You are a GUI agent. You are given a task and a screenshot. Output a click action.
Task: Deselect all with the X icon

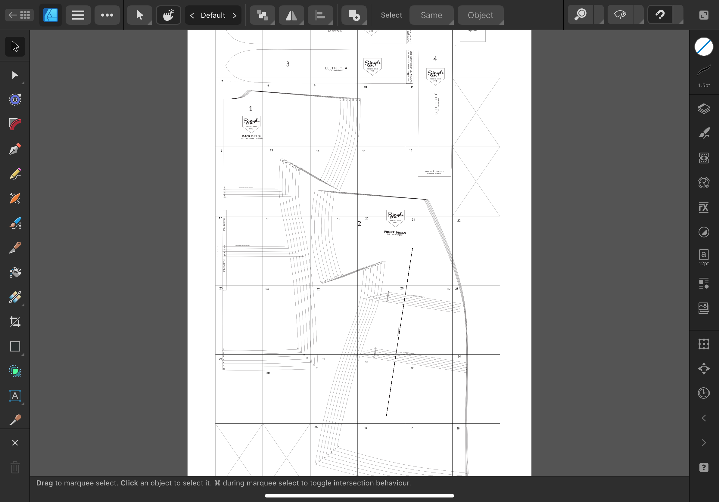point(15,443)
